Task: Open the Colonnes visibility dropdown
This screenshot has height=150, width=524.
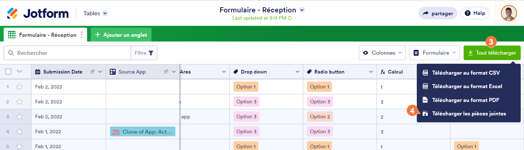Action: [382, 53]
